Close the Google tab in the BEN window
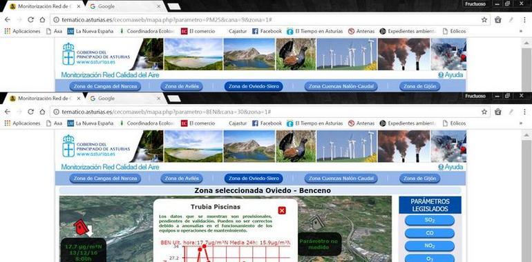The image size is (532, 262). pyautogui.click(x=158, y=99)
